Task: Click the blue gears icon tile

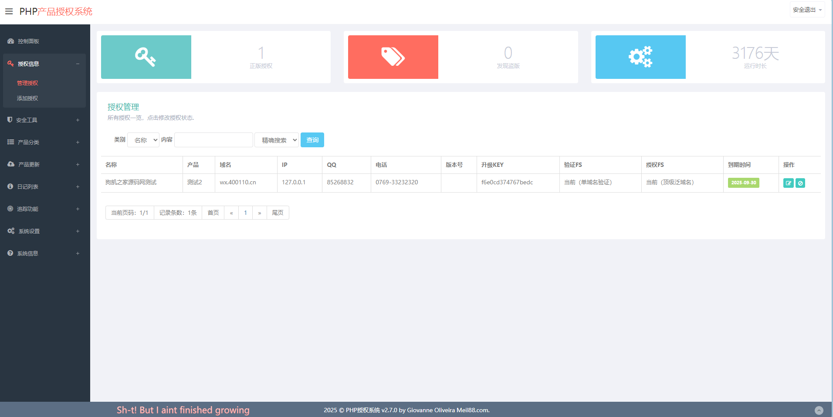Action: (640, 57)
